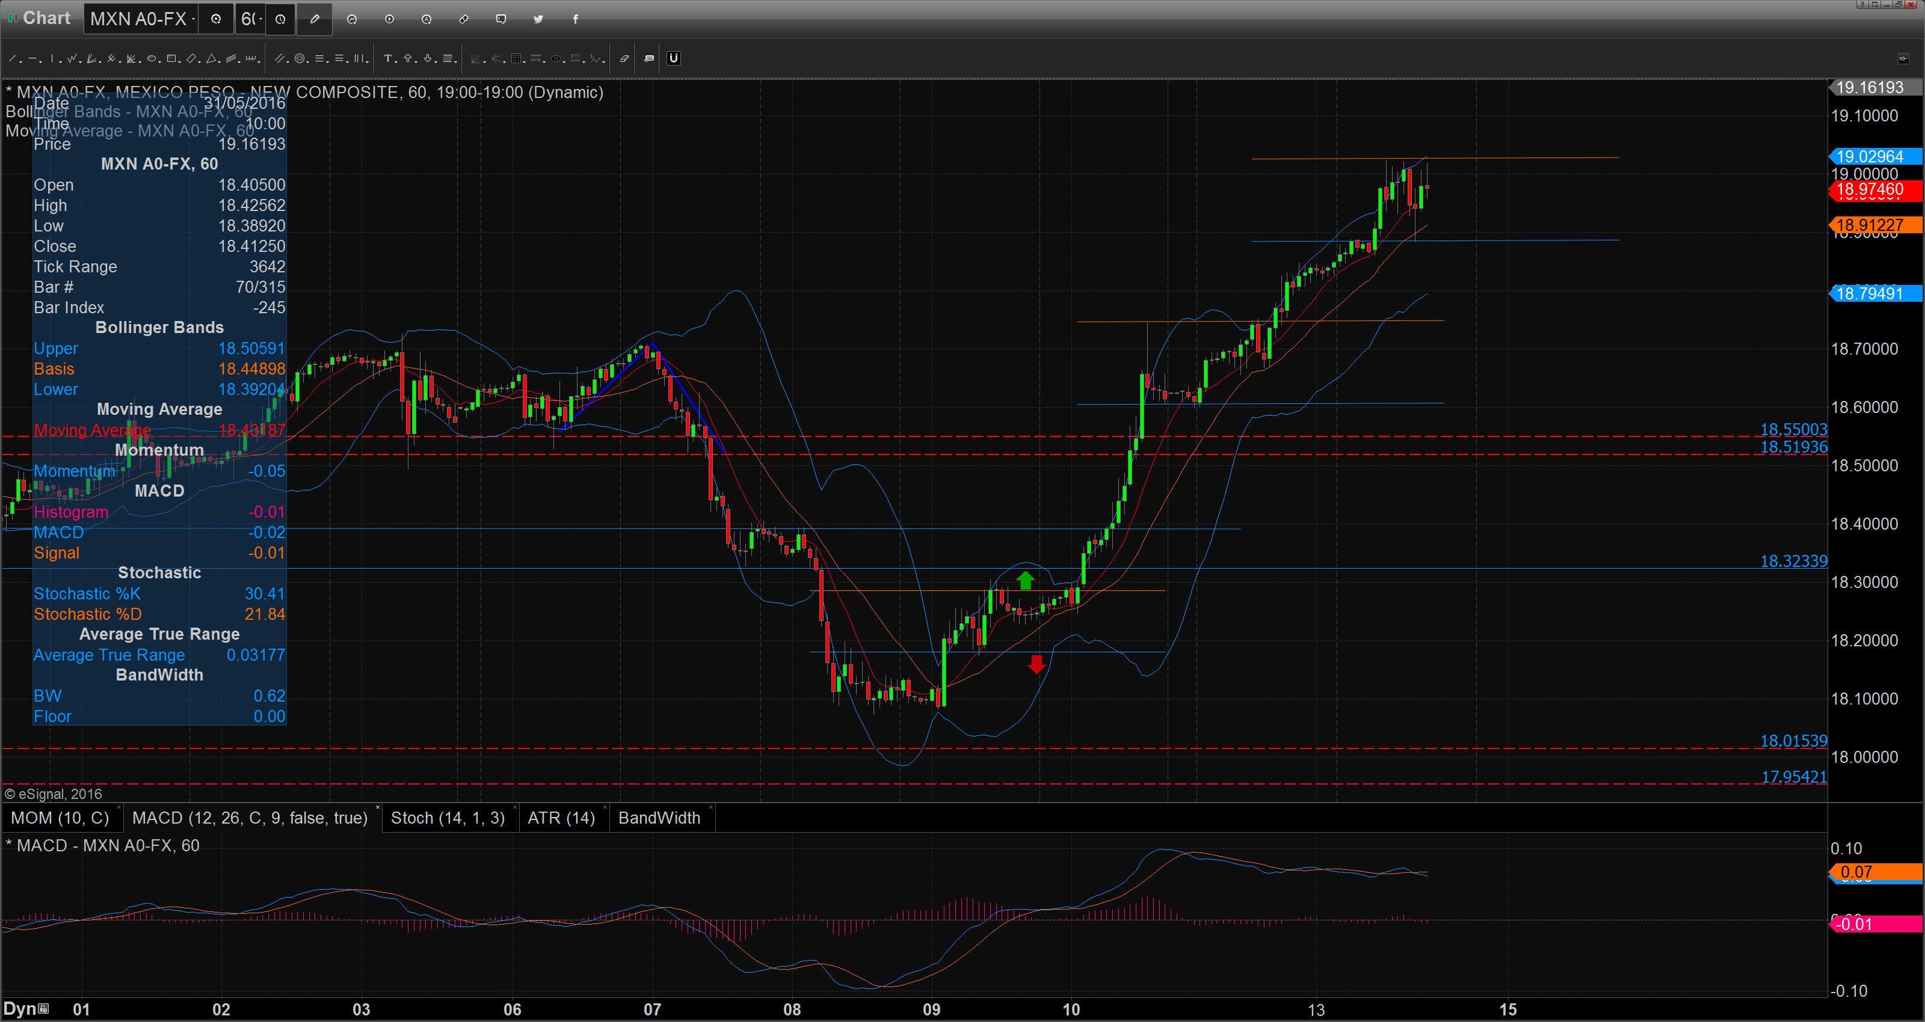The width and height of the screenshot is (1925, 1022).
Task: Close the ATR (14) tab
Action: (x=605, y=807)
